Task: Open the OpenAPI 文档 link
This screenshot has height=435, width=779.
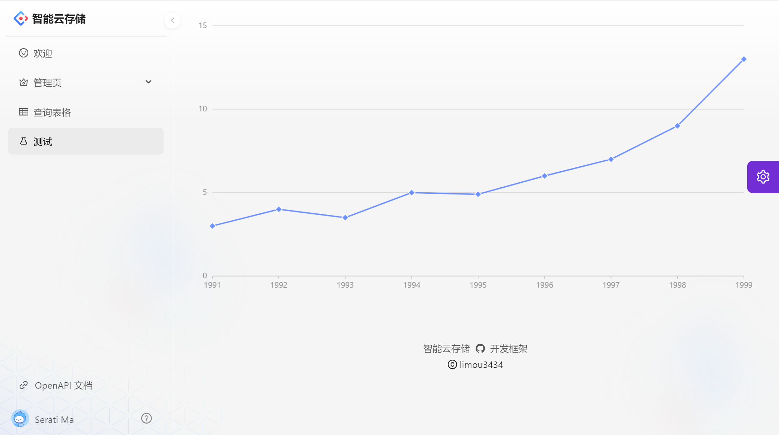Action: (64, 385)
